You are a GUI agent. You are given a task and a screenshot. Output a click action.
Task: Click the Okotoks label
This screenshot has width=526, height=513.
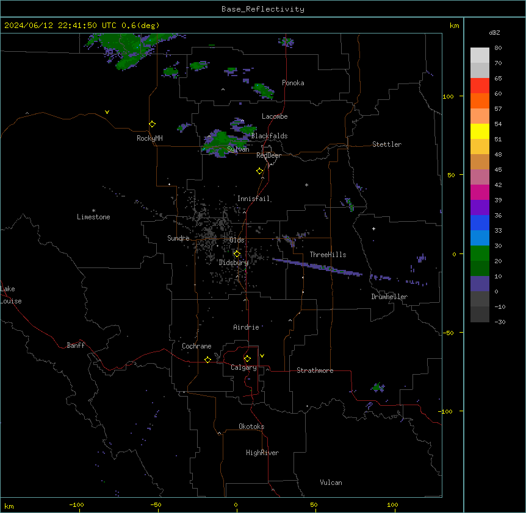(251, 426)
